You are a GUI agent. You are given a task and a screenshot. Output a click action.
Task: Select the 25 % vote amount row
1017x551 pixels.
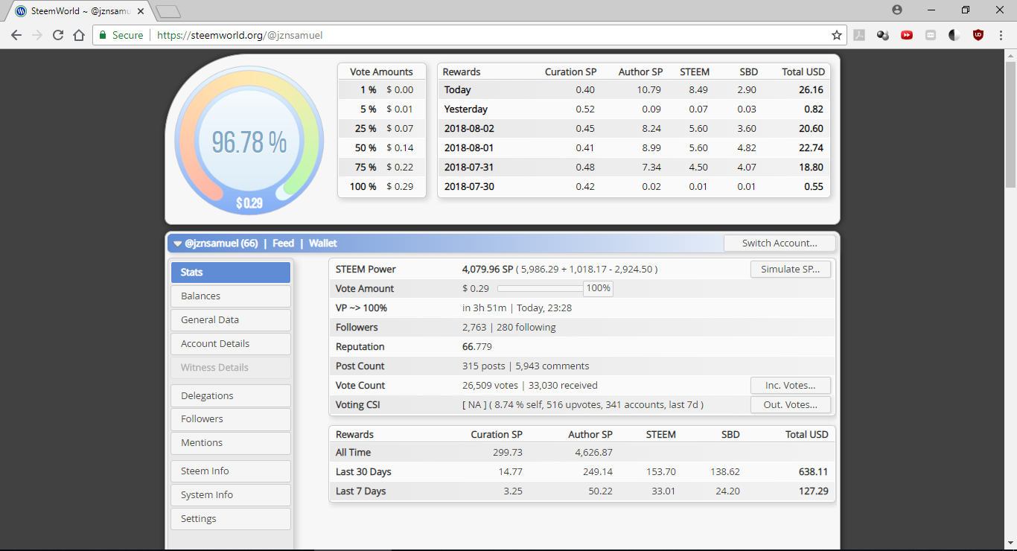coord(382,129)
